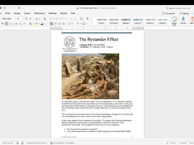Toggle align left button
Image resolution: width=194 pixels, height=145 pixels.
(52, 23)
